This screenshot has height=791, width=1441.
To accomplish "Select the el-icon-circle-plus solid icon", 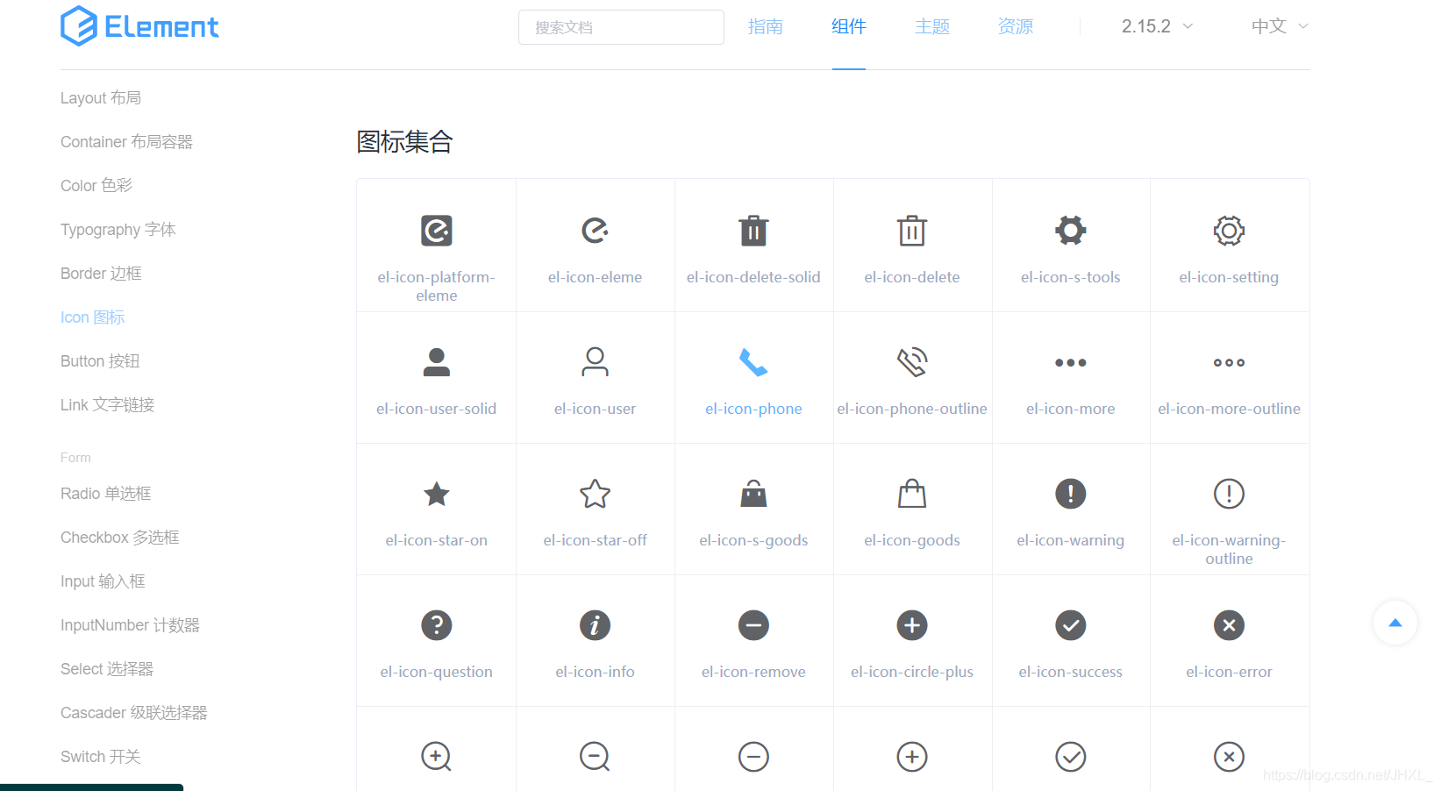I will pyautogui.click(x=912, y=625).
